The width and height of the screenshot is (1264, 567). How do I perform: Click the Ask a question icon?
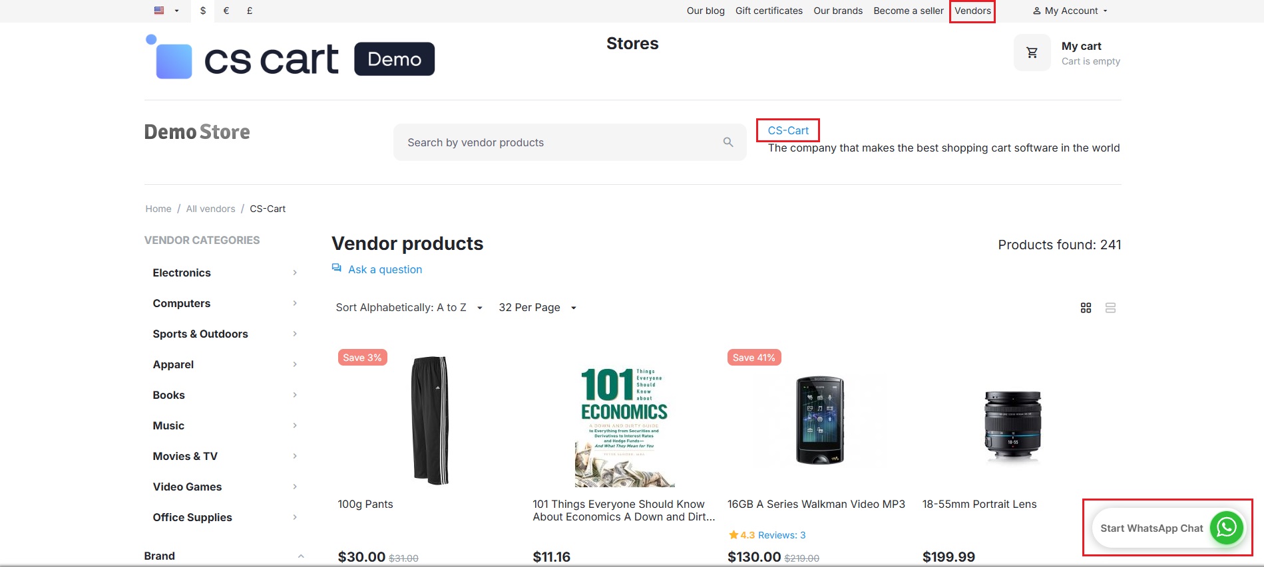point(337,268)
